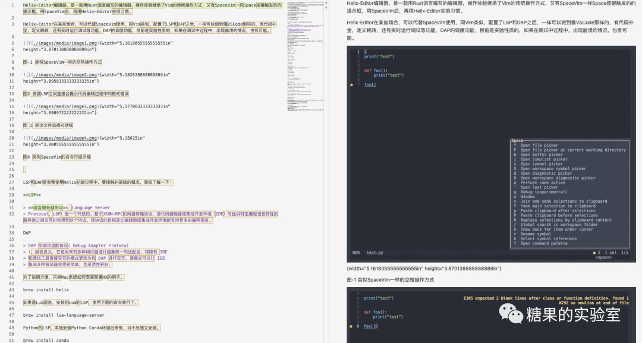This screenshot has height=343, width=642.
Task: Click source line 3 starting 'Helix-Editor在某些场合'
Action: click(x=150, y=27)
